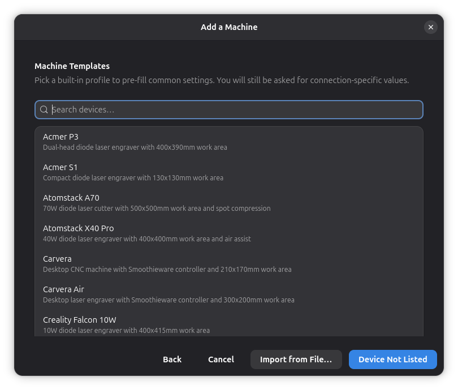Select the Acmer S1 template

(x=229, y=172)
